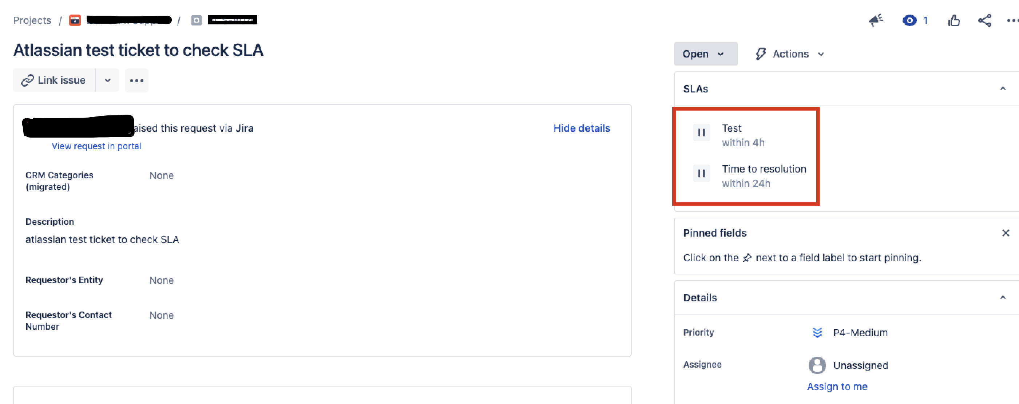Open the Open status dropdown
Image resolution: width=1019 pixels, height=404 pixels.
tap(705, 54)
